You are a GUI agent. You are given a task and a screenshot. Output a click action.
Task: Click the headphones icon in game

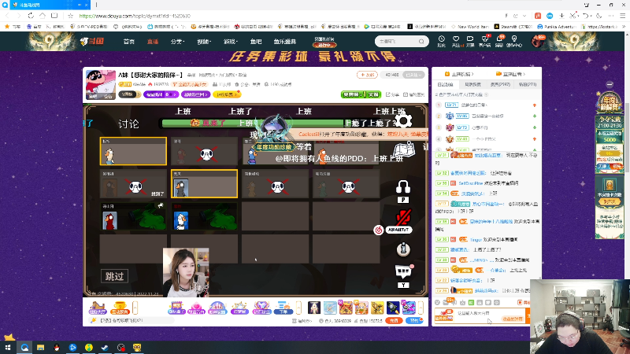click(403, 187)
